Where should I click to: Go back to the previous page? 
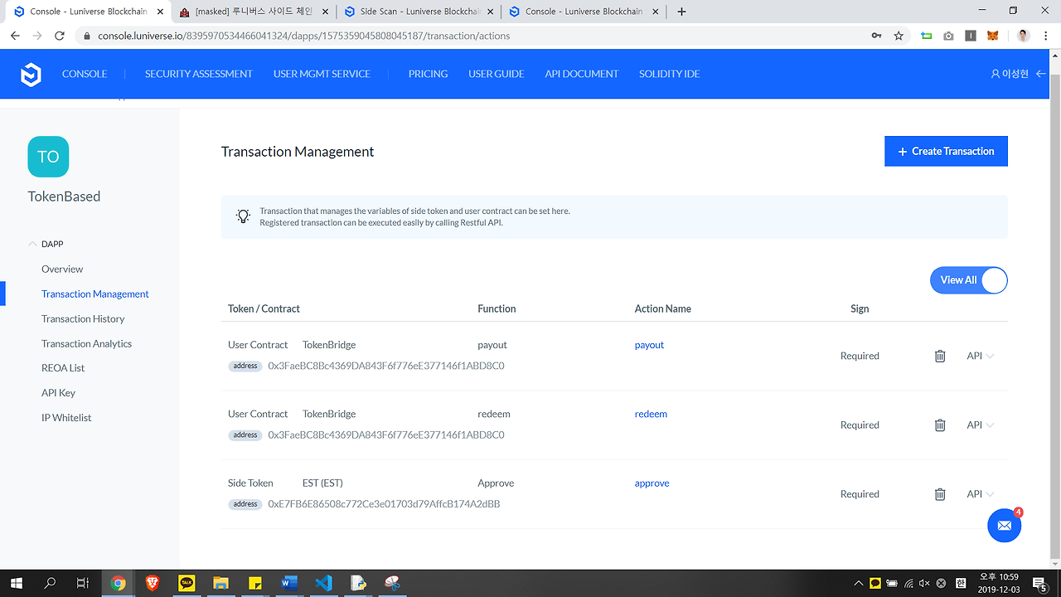(x=15, y=36)
